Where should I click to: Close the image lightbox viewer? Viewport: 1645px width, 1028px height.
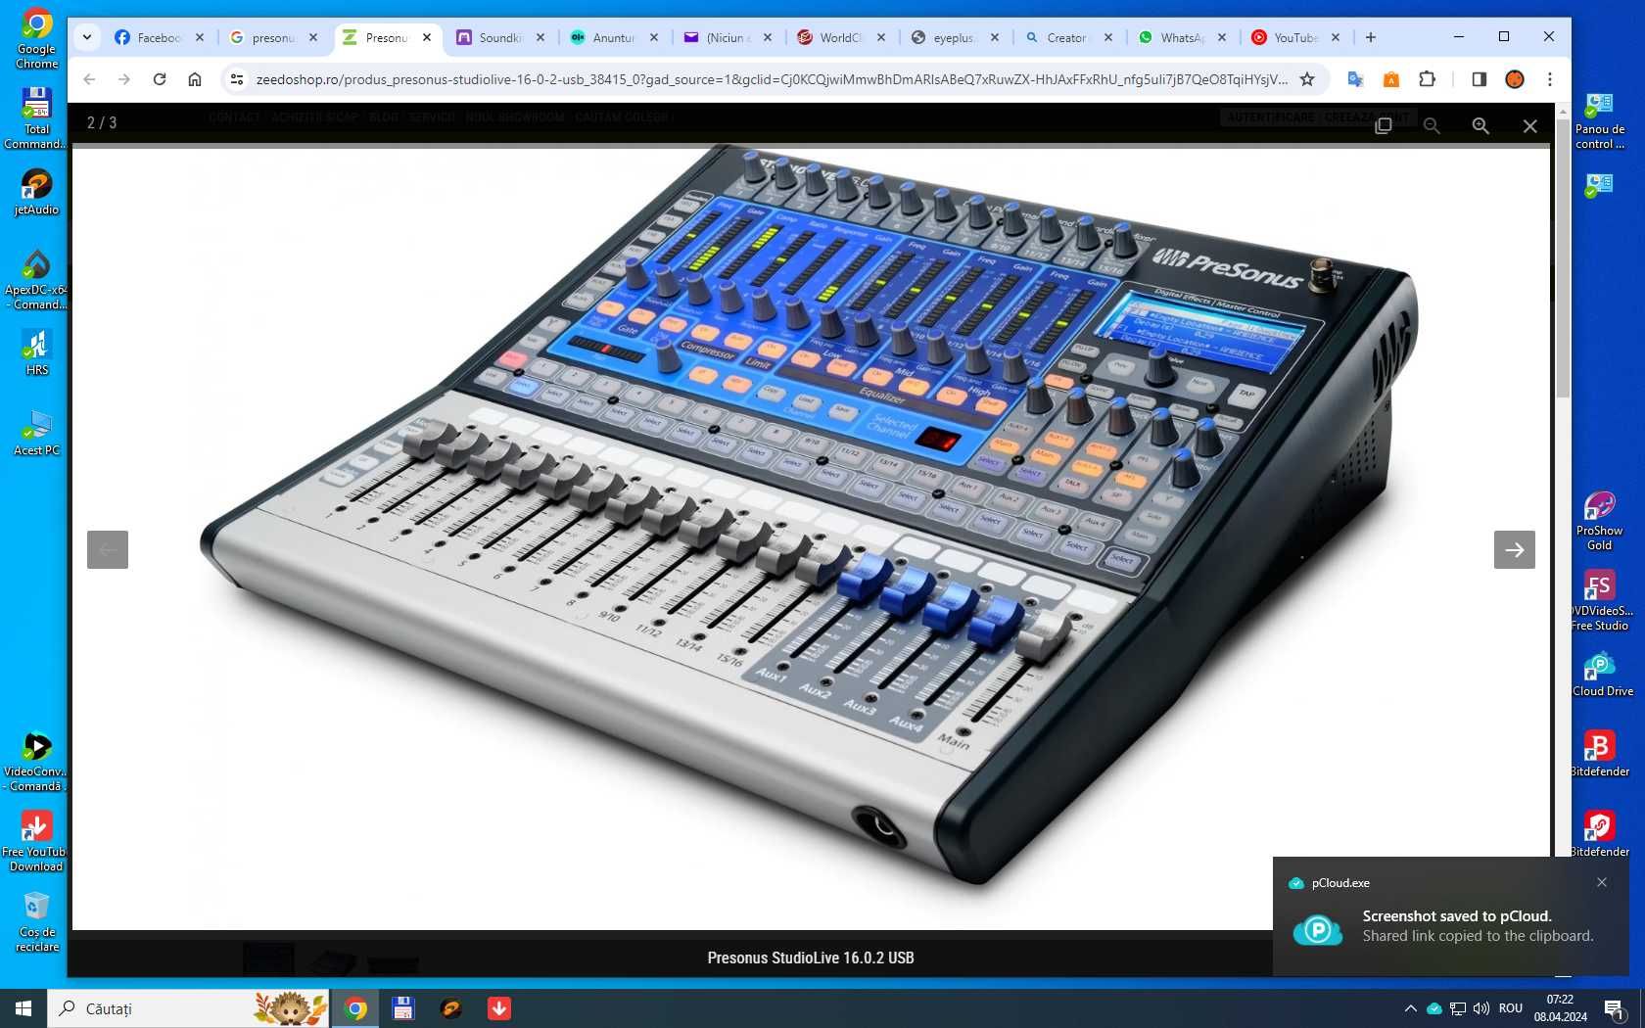(x=1529, y=125)
